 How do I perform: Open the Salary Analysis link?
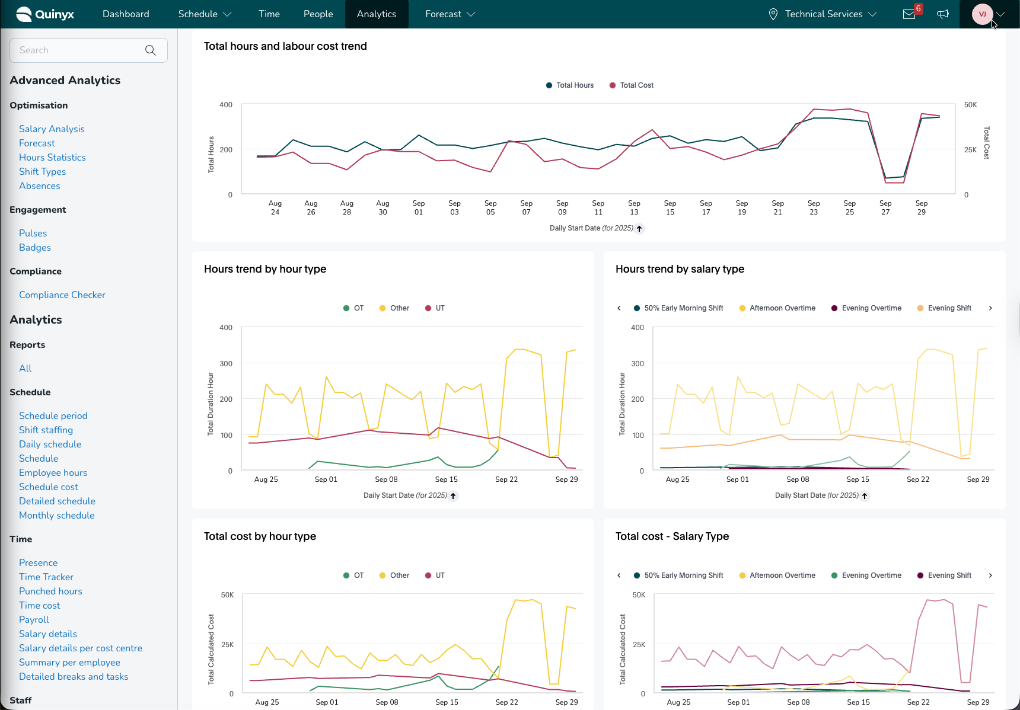point(52,129)
